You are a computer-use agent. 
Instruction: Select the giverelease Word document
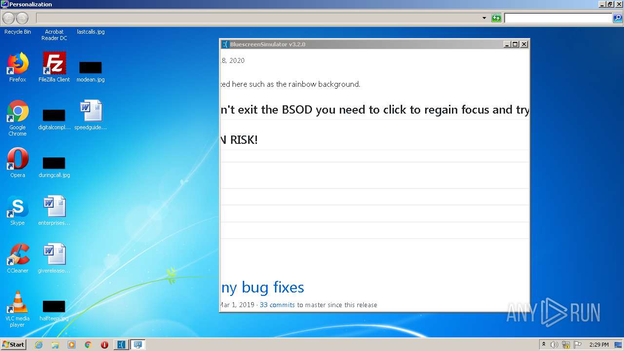54,258
